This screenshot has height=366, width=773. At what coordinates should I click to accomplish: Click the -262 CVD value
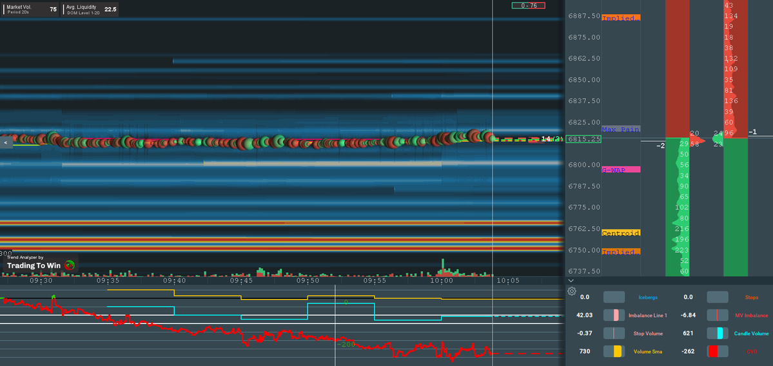coord(688,352)
